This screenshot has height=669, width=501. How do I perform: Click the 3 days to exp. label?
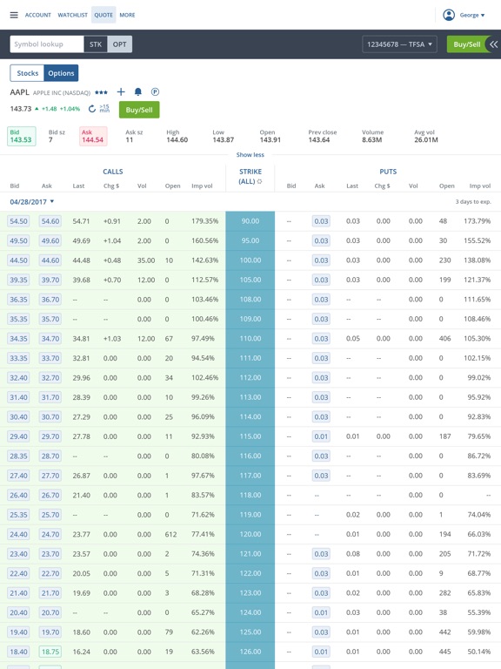pos(473,202)
